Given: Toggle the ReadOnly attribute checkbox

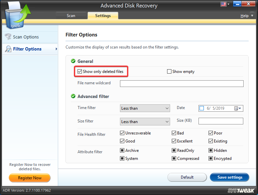Looking at the screenshot, I should pos(174,151).
